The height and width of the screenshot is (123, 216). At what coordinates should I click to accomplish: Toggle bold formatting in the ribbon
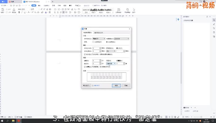point(19,13)
